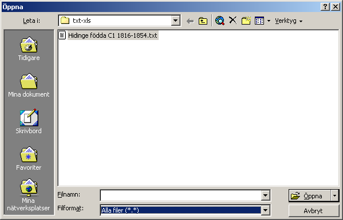
Task: Go back using the left arrow icon
Action: 190,21
